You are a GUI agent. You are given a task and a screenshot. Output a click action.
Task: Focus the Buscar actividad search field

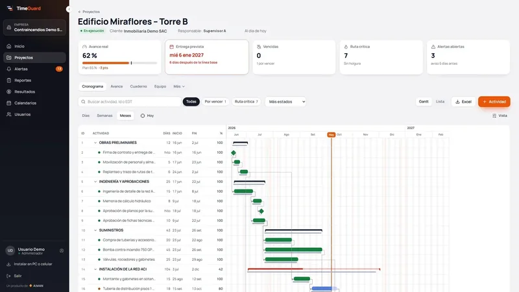click(x=129, y=102)
